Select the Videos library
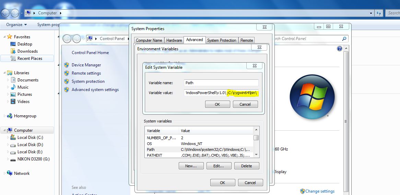The image size is (400, 195). click(x=23, y=102)
